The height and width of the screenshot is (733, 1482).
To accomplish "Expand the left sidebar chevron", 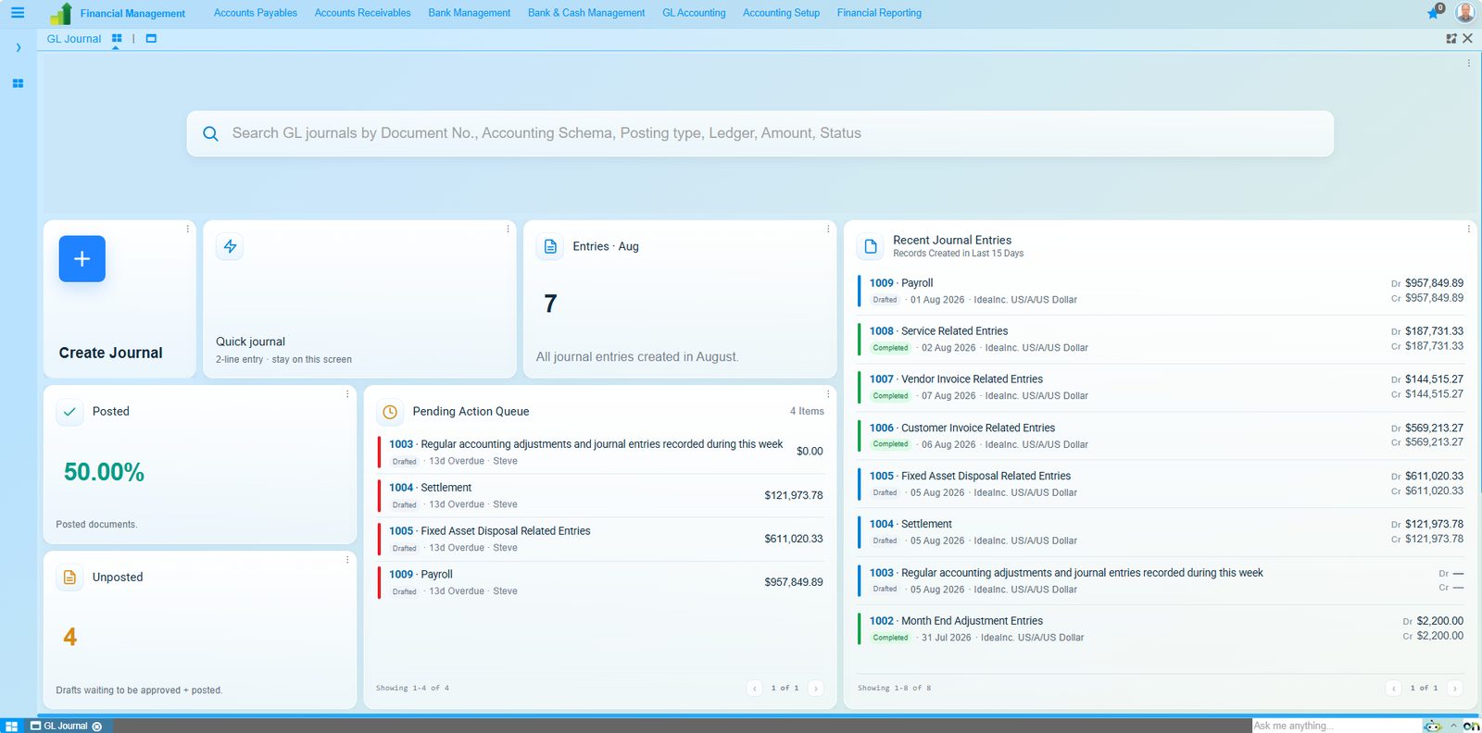I will click(x=18, y=47).
